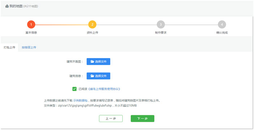Jump to step 3 制作要求 circle
The width and height of the screenshot is (254, 130).
pyautogui.click(x=161, y=25)
